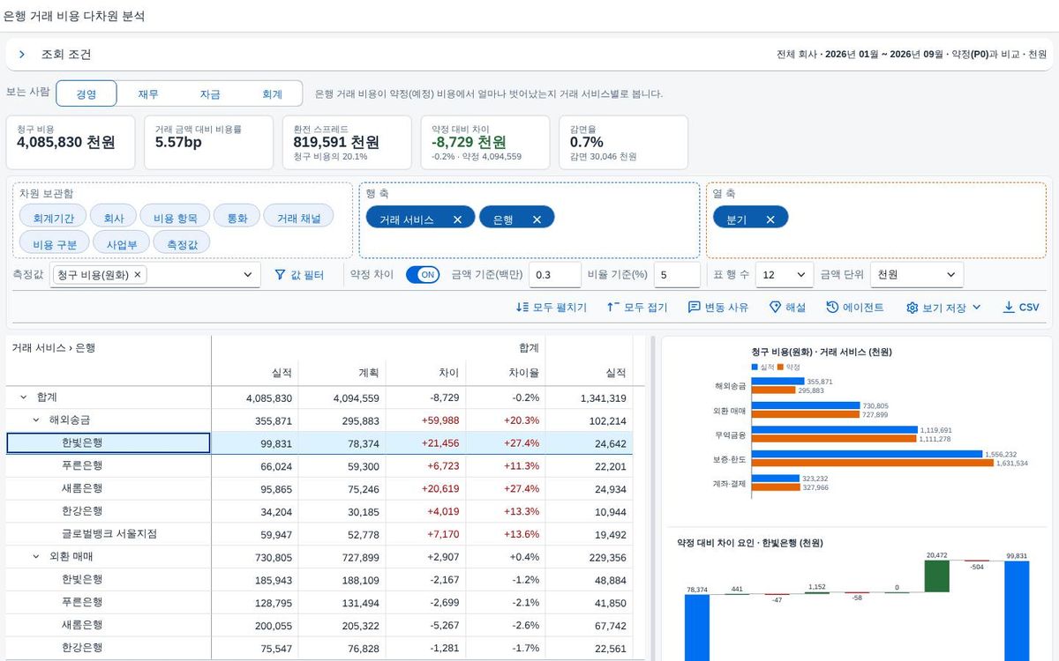This screenshot has width=1059, height=661.
Task: Select the 비용 항목 dimension chip
Action: (x=175, y=217)
